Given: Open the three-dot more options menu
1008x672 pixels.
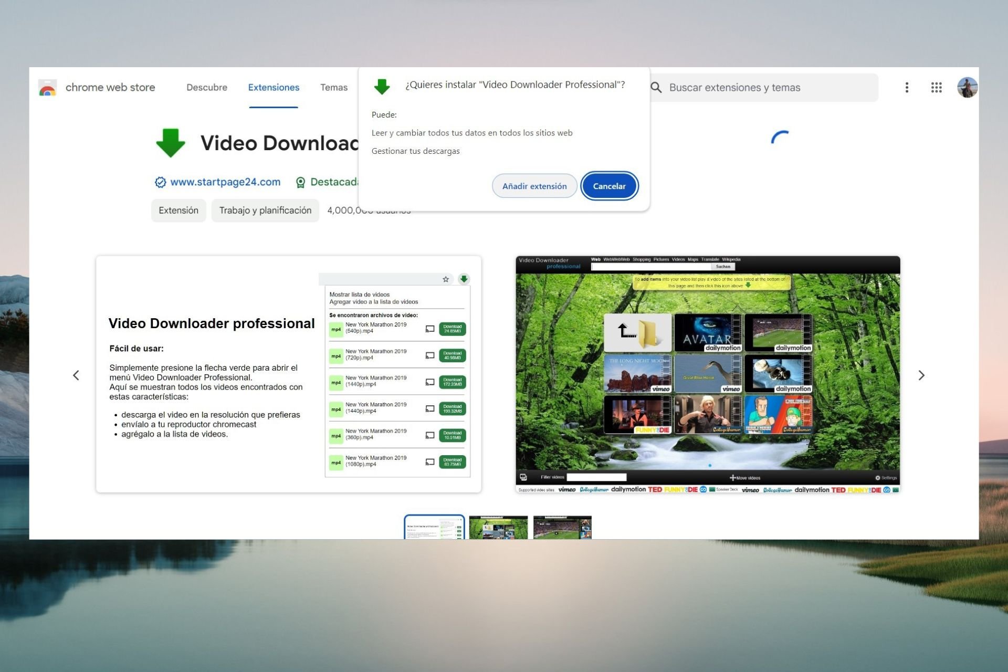Looking at the screenshot, I should click(907, 88).
